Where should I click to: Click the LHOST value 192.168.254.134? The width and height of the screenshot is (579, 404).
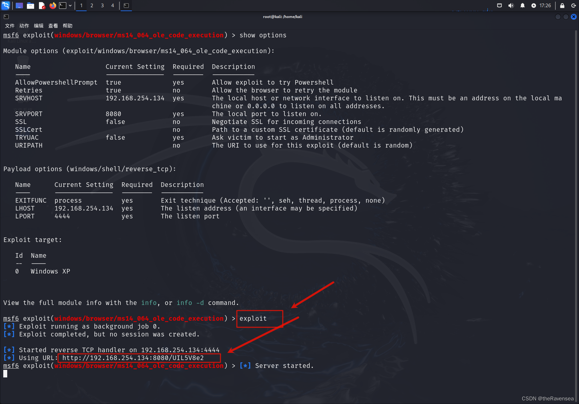84,209
